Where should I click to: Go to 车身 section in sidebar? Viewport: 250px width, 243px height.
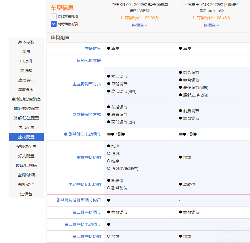click(26, 52)
